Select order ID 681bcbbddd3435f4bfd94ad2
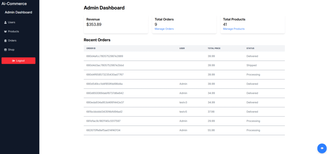The image size is (327, 154). [x=104, y=112]
